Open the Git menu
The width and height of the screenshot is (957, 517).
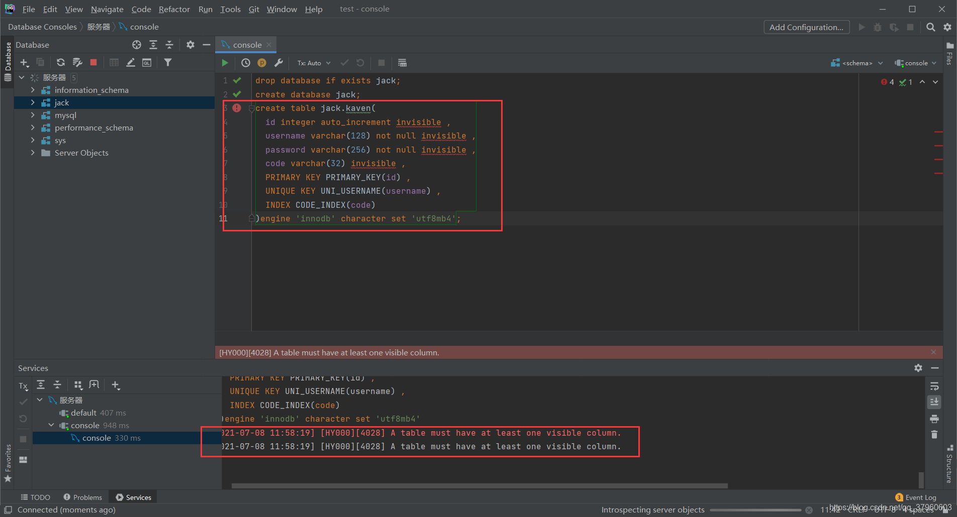pos(254,9)
